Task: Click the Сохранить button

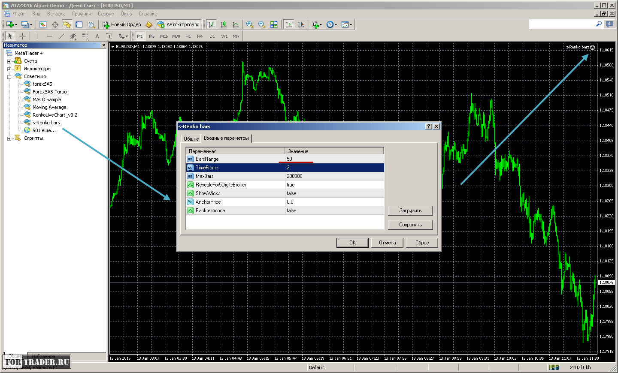Action: 410,225
